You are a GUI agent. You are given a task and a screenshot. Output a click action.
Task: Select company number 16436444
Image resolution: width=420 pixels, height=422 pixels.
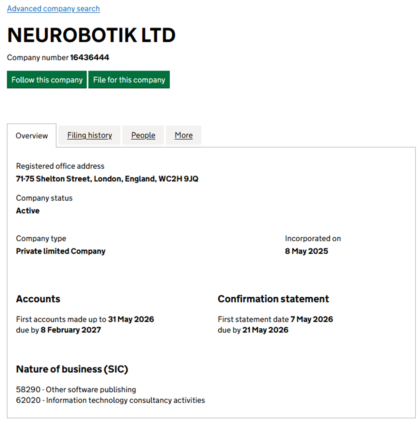(89, 57)
